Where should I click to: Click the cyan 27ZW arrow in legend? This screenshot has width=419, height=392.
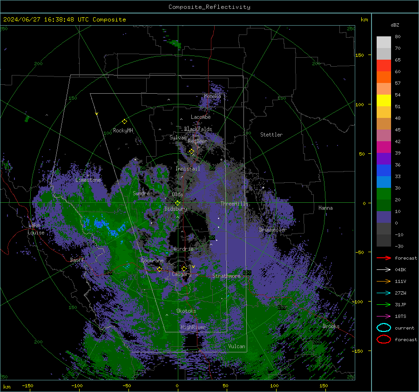click(384, 293)
